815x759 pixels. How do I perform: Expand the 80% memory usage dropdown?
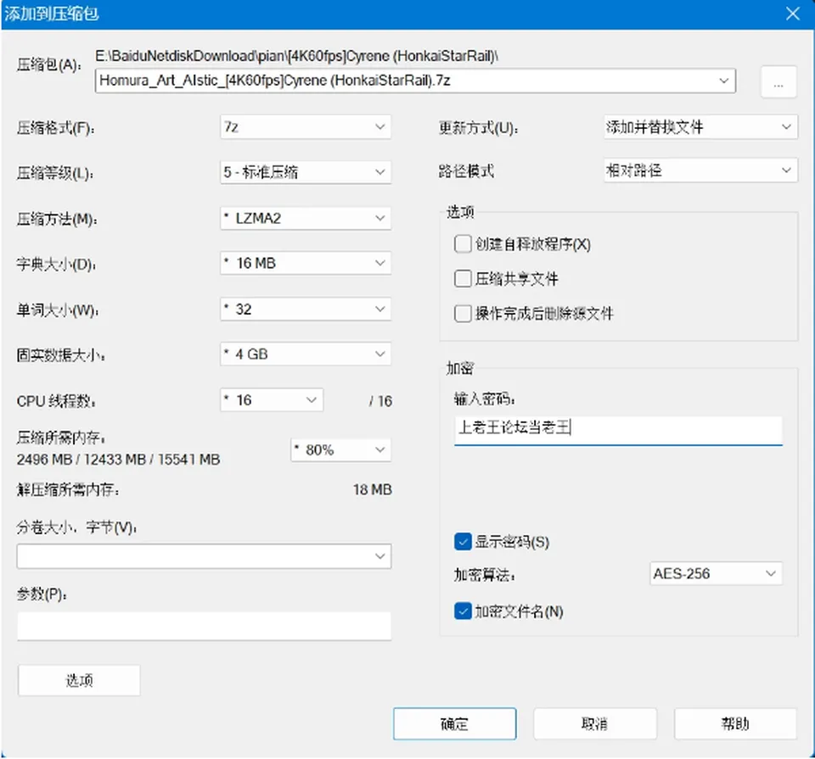341,449
